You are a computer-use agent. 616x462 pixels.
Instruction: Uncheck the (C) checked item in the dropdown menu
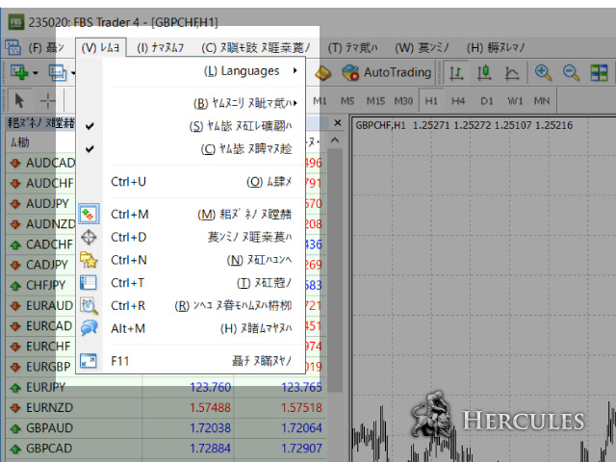191,149
